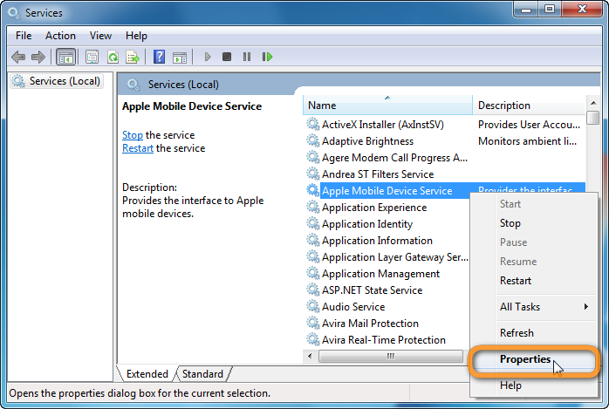Switch to the Extended tab
This screenshot has width=609, height=409.
pos(147,374)
